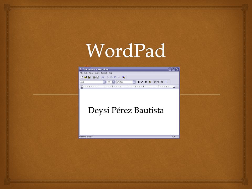
Task: Click the Save floppy disk icon
Action: tap(89, 77)
